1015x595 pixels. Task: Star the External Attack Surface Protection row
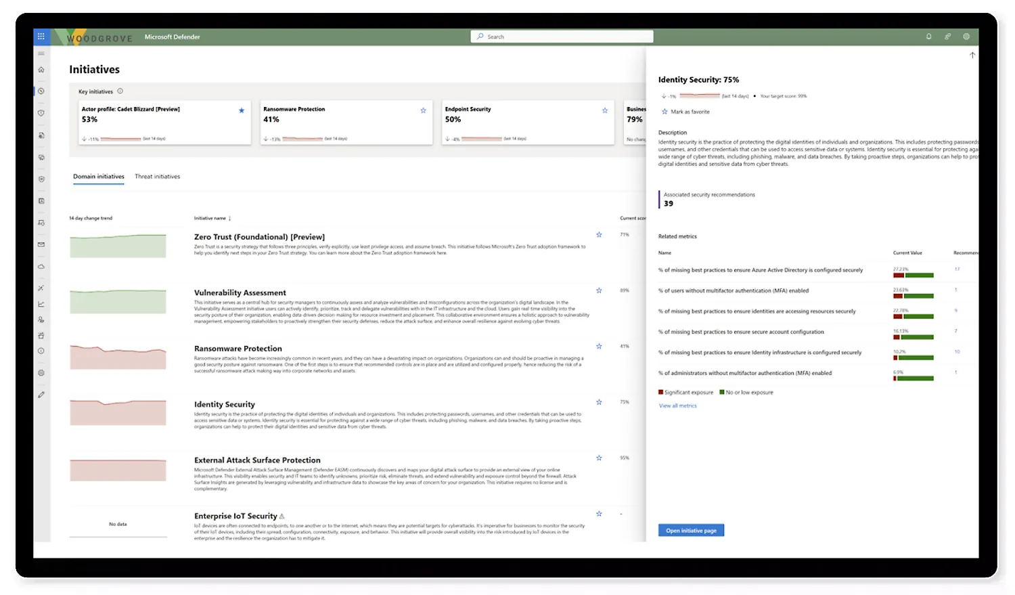[599, 458]
